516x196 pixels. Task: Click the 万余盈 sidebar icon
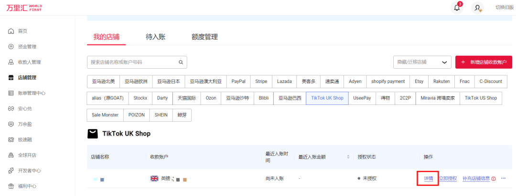point(11,124)
